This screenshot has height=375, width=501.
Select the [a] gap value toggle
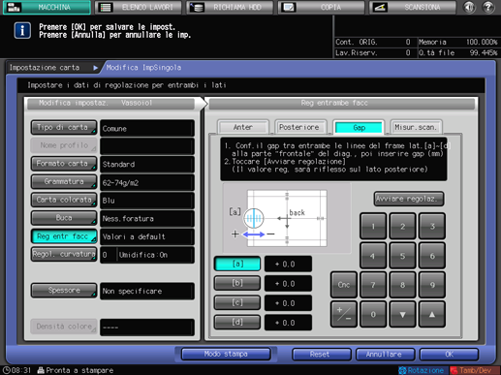pos(237,264)
